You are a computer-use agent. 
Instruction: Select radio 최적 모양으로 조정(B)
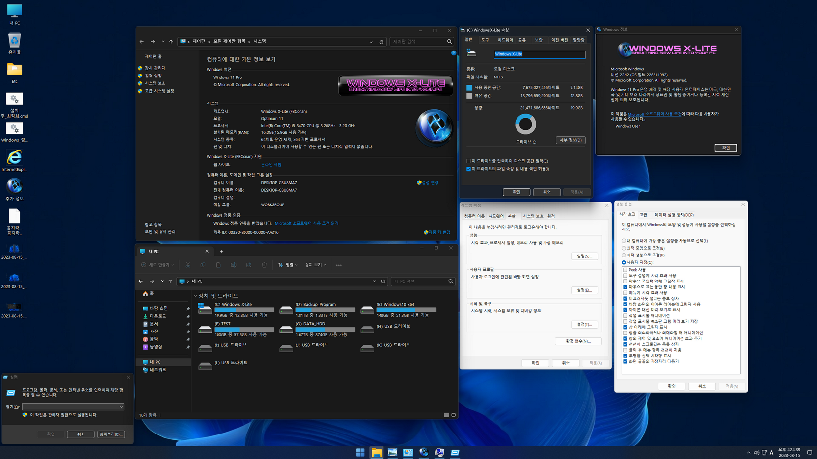point(624,248)
